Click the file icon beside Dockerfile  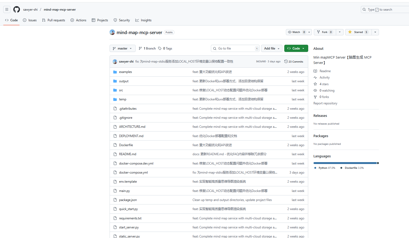[115, 145]
